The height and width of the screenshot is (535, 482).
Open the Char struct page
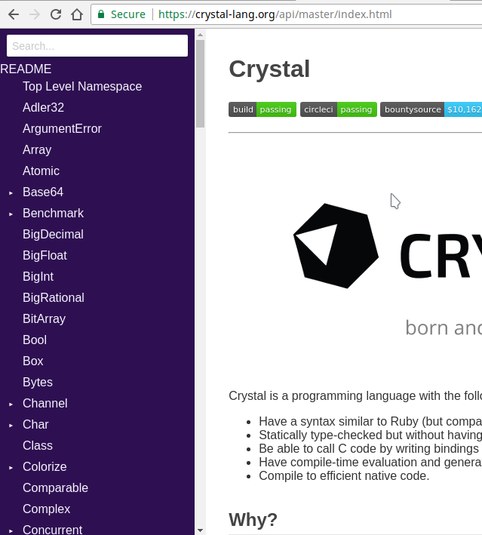[35, 425]
